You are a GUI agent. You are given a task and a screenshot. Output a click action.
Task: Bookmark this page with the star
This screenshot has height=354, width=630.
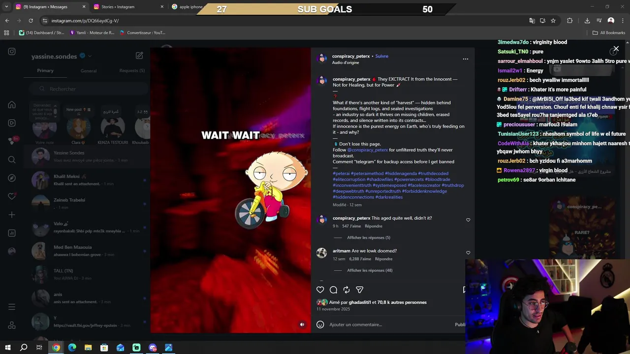[553, 21]
